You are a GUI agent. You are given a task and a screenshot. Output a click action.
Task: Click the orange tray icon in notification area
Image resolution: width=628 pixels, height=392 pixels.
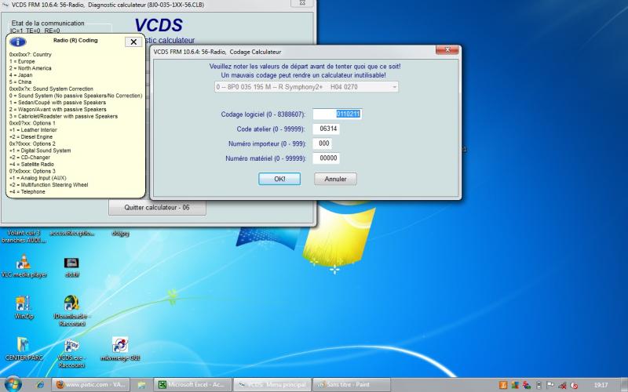click(503, 385)
